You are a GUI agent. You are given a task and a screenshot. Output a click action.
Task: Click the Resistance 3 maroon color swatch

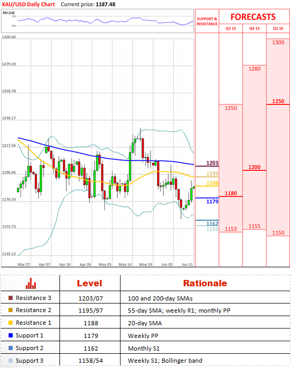(11, 298)
